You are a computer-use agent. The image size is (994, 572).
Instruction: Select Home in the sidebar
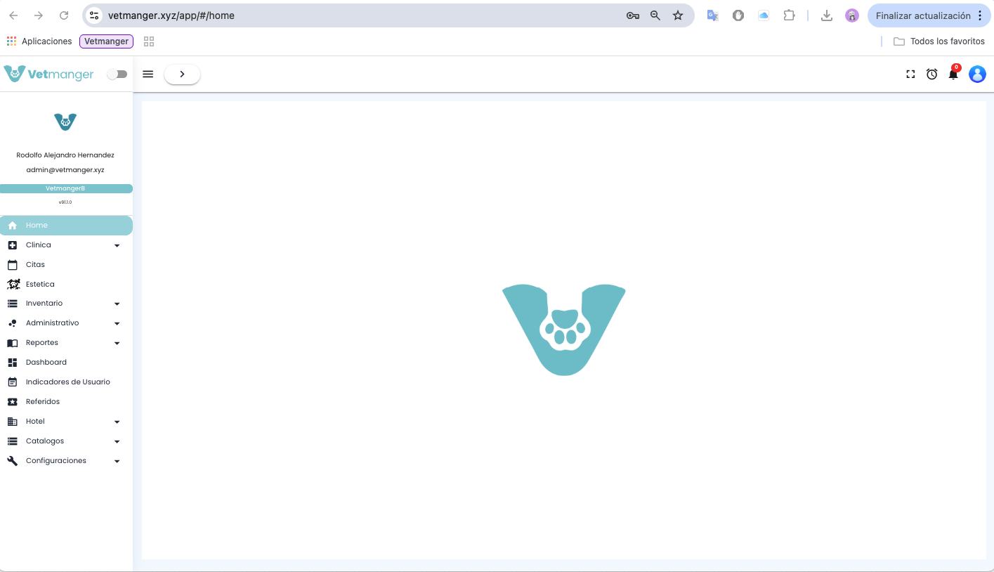tap(37, 226)
